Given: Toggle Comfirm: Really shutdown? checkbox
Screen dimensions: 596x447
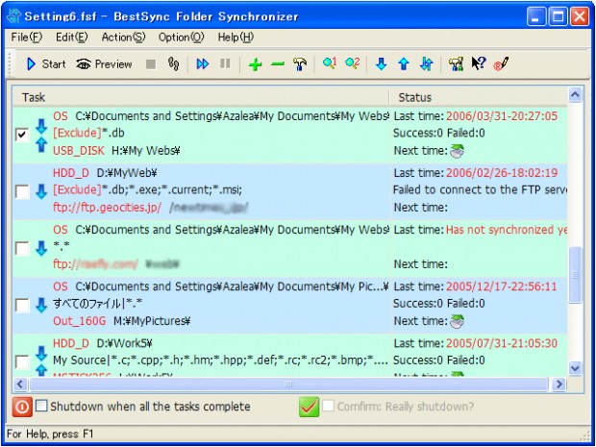Looking at the screenshot, I should point(329,406).
